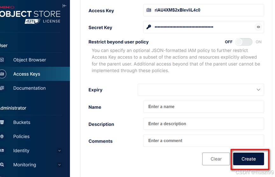The width and height of the screenshot is (275, 177).
Task: Click the OFF label beside the switch
Action: click(229, 42)
